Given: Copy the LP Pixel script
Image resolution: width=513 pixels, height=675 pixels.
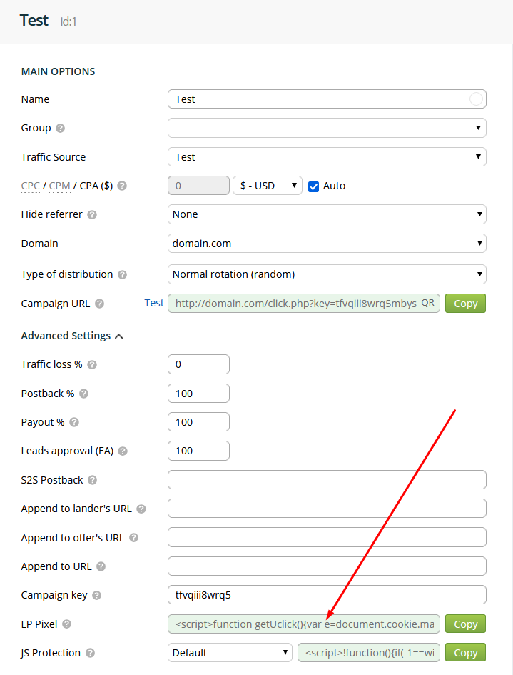Looking at the screenshot, I should tap(465, 624).
